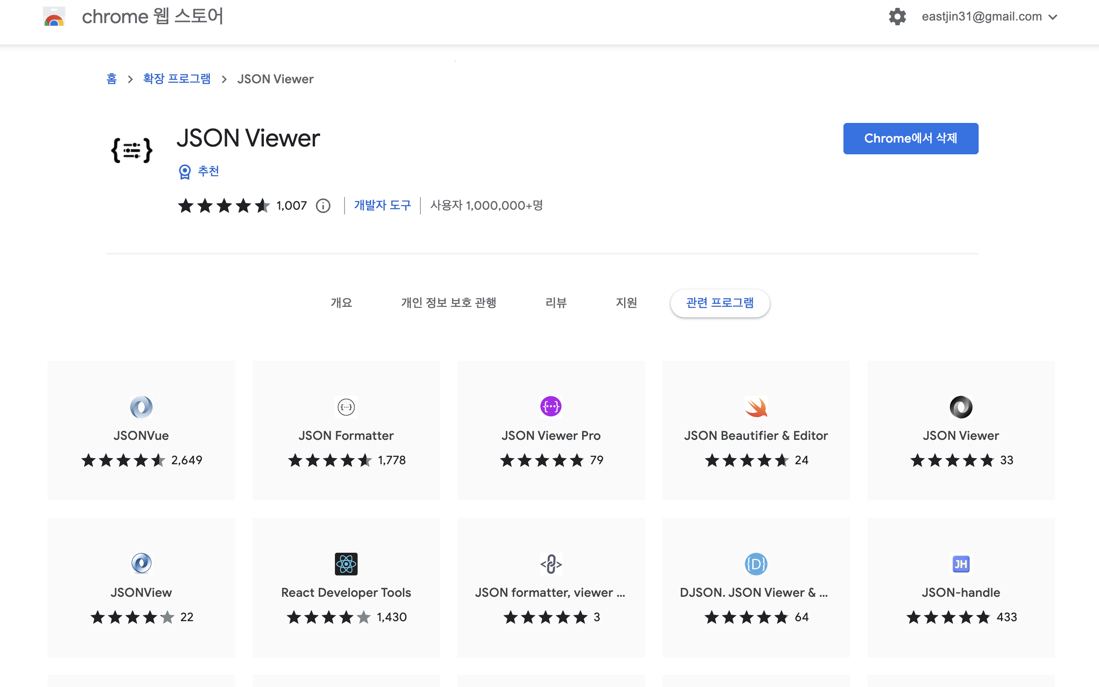Viewport: 1099px width, 687px height.
Task: Open the 리뷰 tab
Action: pos(556,303)
